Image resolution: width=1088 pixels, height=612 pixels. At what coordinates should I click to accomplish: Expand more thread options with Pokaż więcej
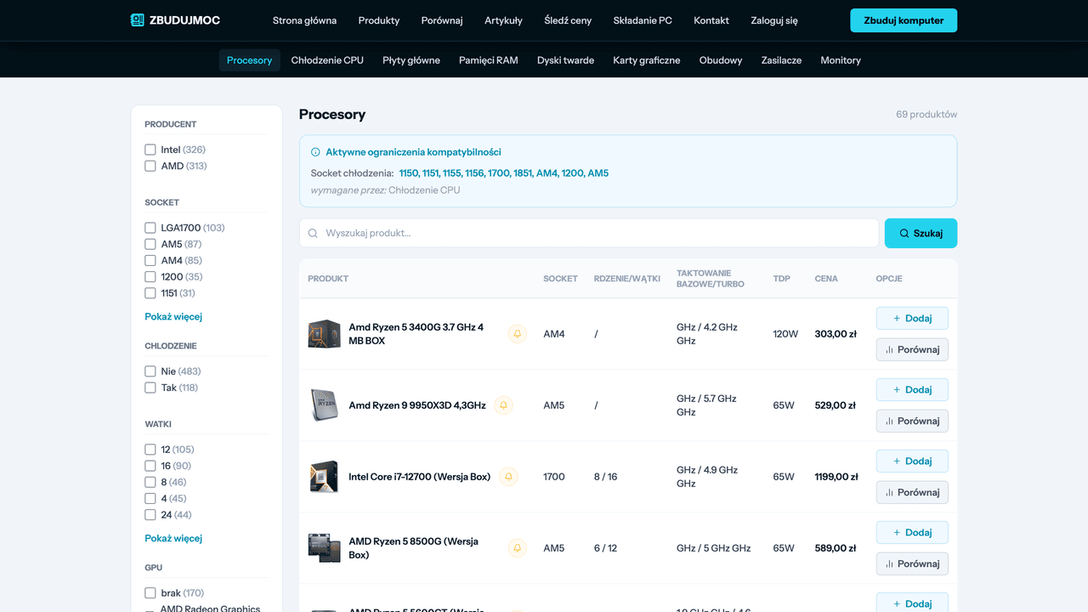[x=173, y=538]
